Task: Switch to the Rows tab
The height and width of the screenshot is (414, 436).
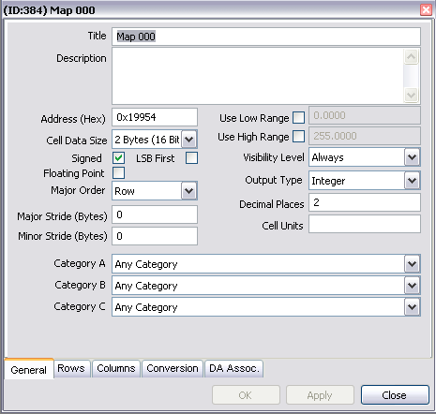Action: coord(71,368)
